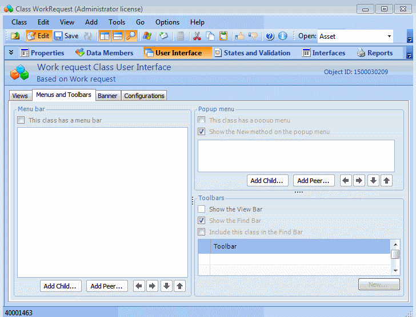Go to the Reports section
416x317 pixels.
(375, 53)
